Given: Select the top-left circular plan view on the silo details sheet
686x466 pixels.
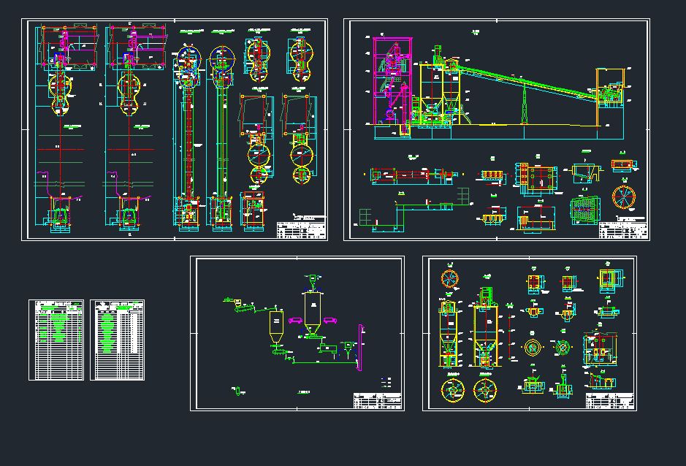Looking at the screenshot, I should tap(449, 278).
